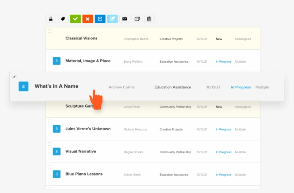The image size is (294, 193).
Task: Click submitter name Megan Brooks
Action: point(133,152)
